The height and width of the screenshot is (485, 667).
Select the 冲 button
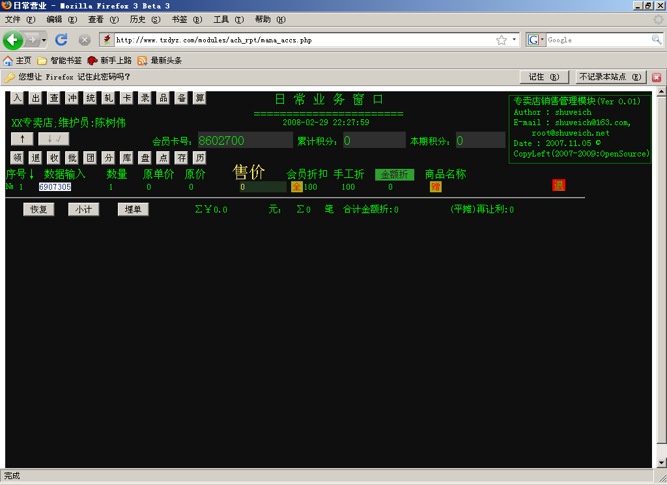click(x=72, y=98)
